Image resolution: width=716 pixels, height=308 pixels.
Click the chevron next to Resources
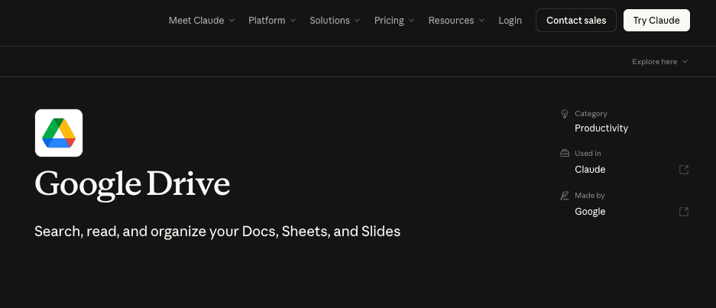(481, 21)
